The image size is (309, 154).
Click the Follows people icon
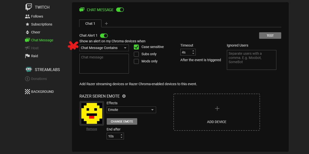[x=27, y=16]
